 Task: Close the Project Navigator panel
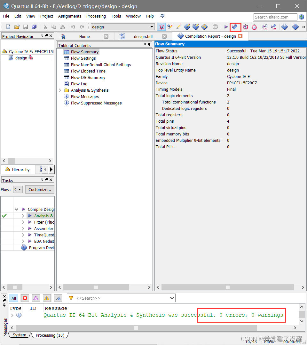(x=51, y=36)
